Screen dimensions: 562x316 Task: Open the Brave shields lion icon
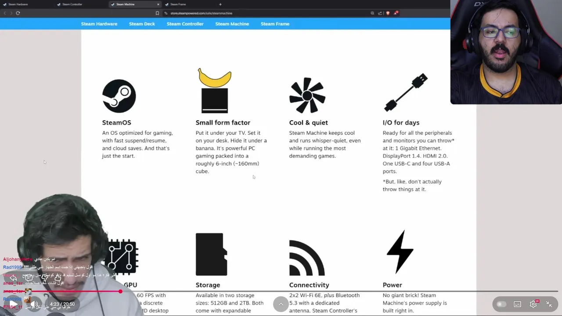(x=388, y=13)
